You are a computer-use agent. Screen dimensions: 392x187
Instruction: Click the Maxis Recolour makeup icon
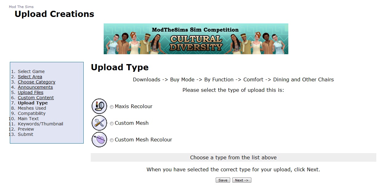coord(99,106)
